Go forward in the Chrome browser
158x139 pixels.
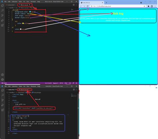[x=84, y=6]
